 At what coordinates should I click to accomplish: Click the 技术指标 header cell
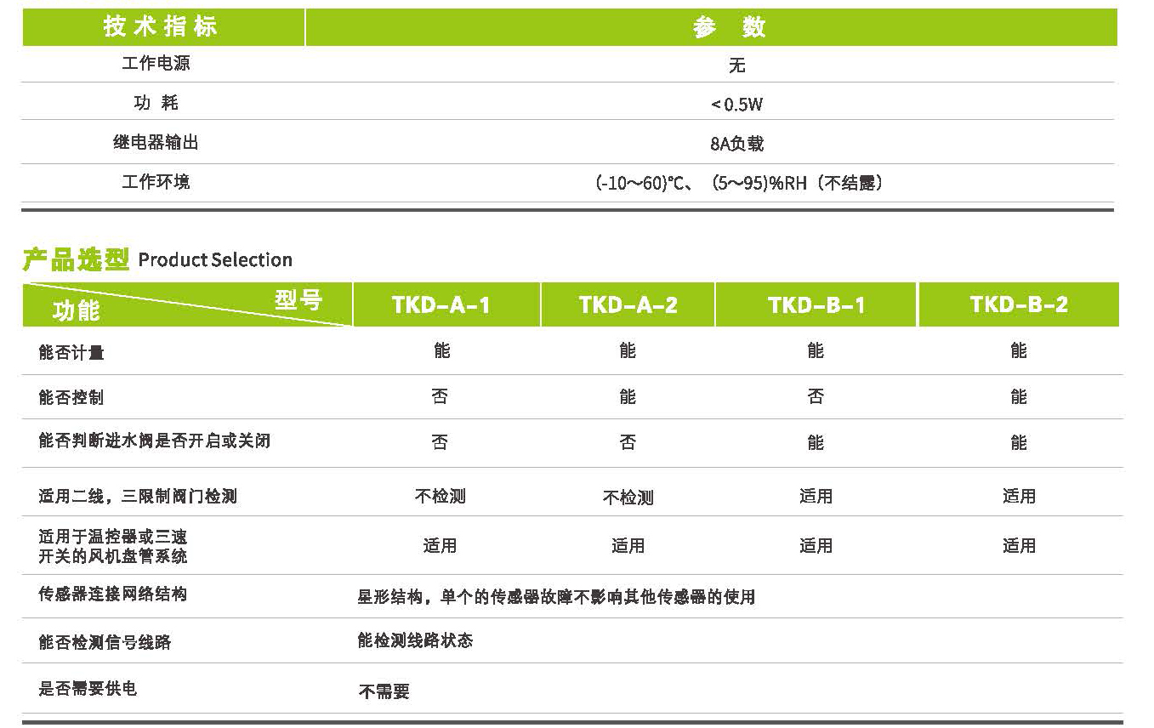pos(161,27)
